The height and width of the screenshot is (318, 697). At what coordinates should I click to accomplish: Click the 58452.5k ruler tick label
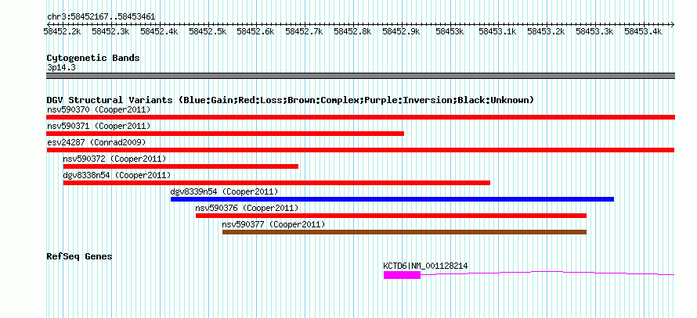[208, 31]
